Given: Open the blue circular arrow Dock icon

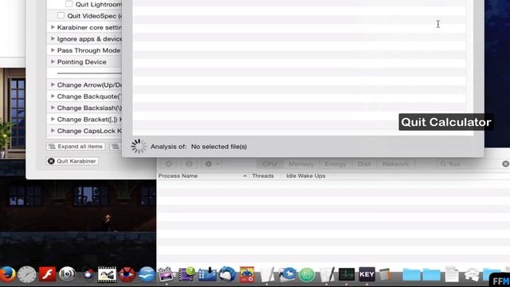Looking at the screenshot, I should click(288, 274).
